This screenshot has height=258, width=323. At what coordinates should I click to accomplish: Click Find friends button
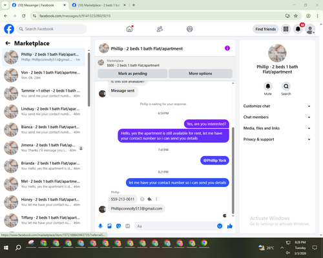point(266,29)
